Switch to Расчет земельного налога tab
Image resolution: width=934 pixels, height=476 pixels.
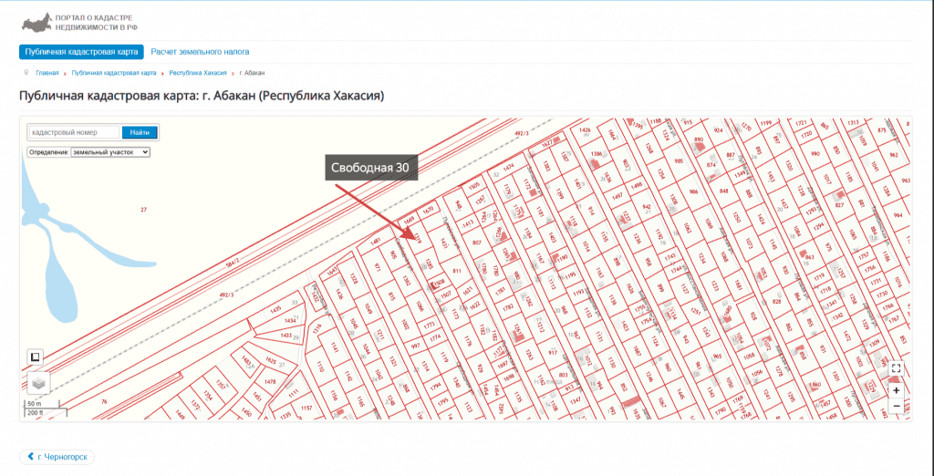(200, 52)
